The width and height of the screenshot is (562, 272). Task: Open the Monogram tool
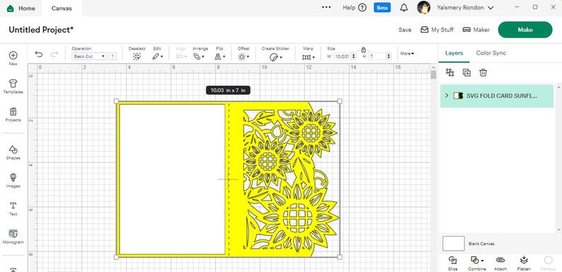click(13, 234)
